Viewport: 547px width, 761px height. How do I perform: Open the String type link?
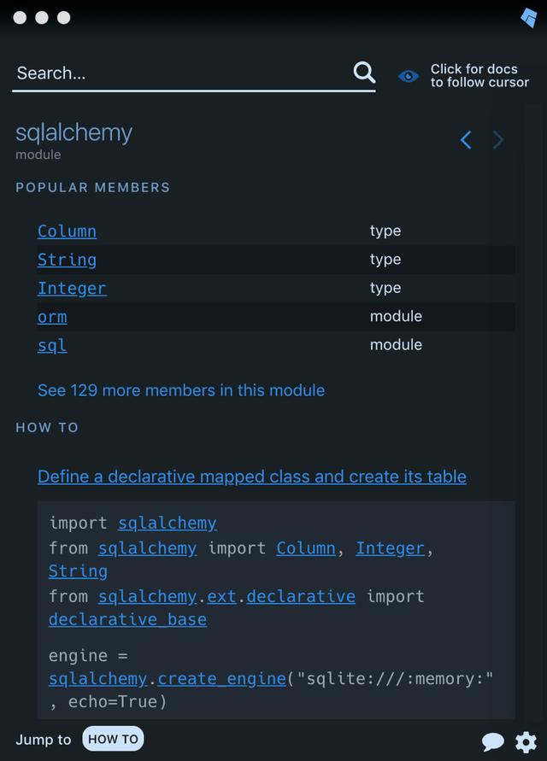[67, 260]
